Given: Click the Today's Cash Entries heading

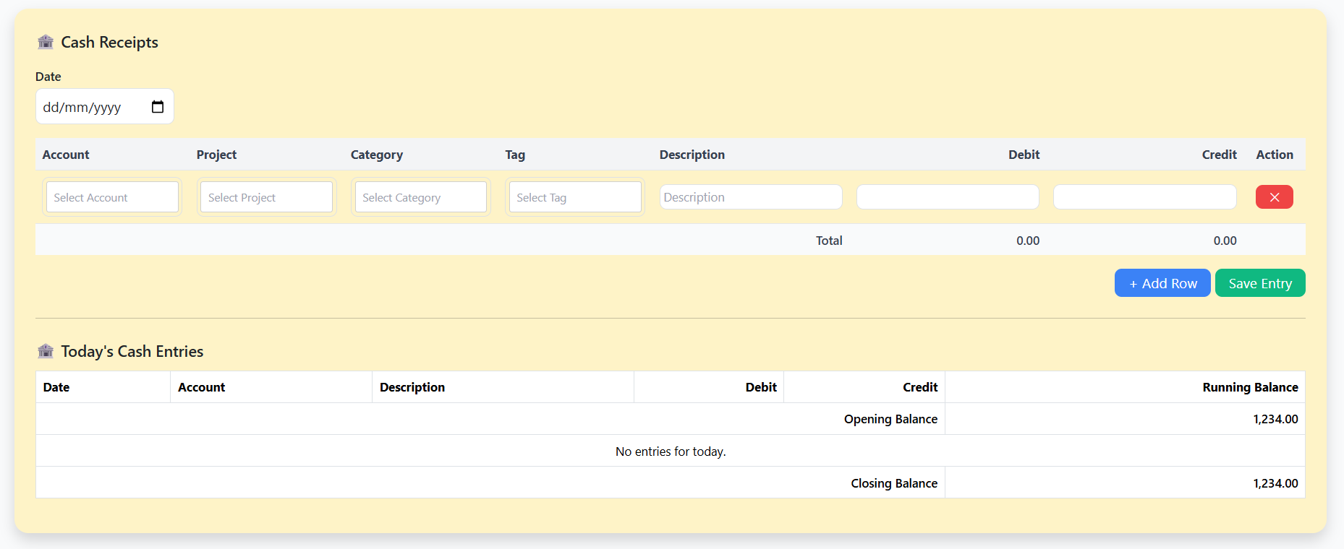Looking at the screenshot, I should coord(132,351).
